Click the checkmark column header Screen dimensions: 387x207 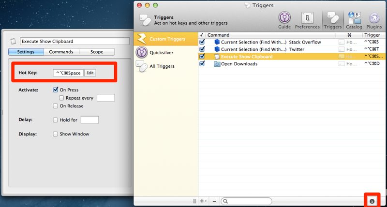pos(202,35)
